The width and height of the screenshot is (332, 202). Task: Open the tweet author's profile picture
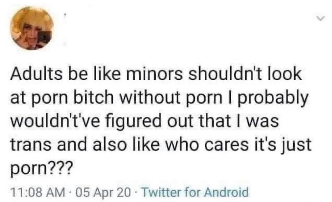pyautogui.click(x=32, y=28)
